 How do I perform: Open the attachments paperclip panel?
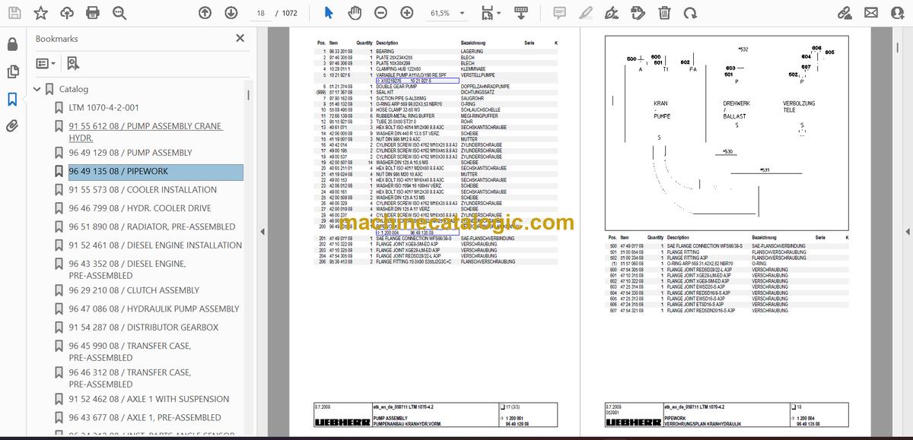pos(12,126)
